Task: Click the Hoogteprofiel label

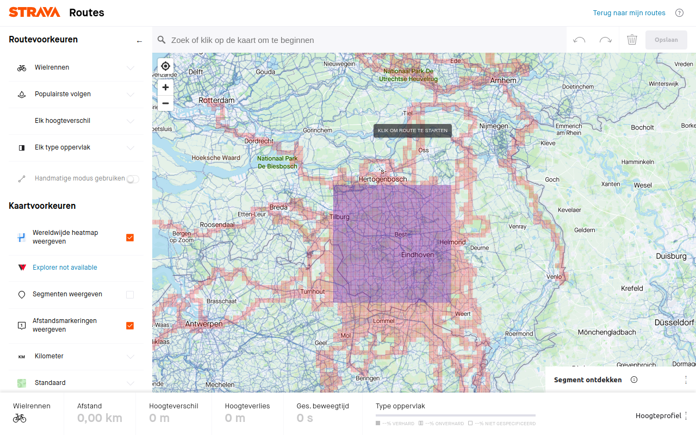Action: pos(658,416)
